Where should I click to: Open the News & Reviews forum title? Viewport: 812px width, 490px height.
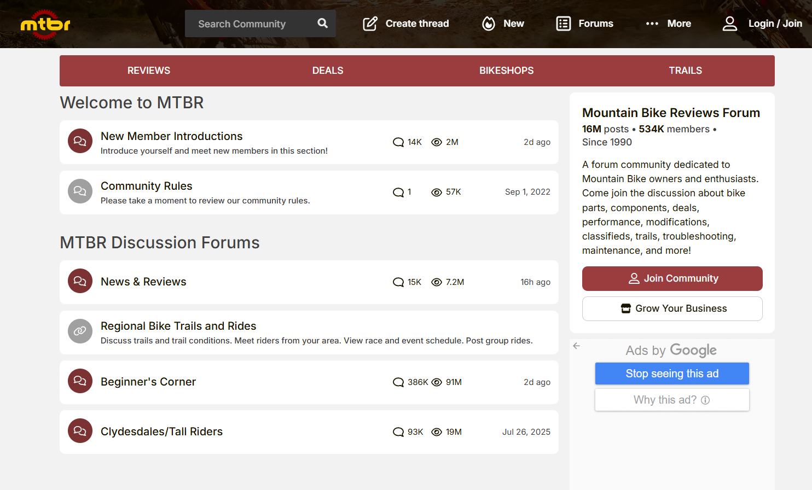coord(143,282)
